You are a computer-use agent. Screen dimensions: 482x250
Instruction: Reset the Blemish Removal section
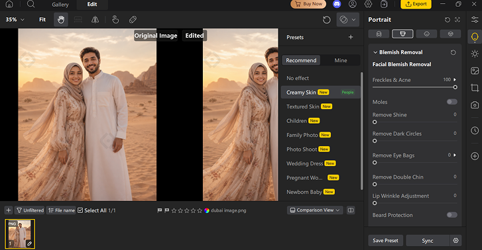[x=453, y=52]
